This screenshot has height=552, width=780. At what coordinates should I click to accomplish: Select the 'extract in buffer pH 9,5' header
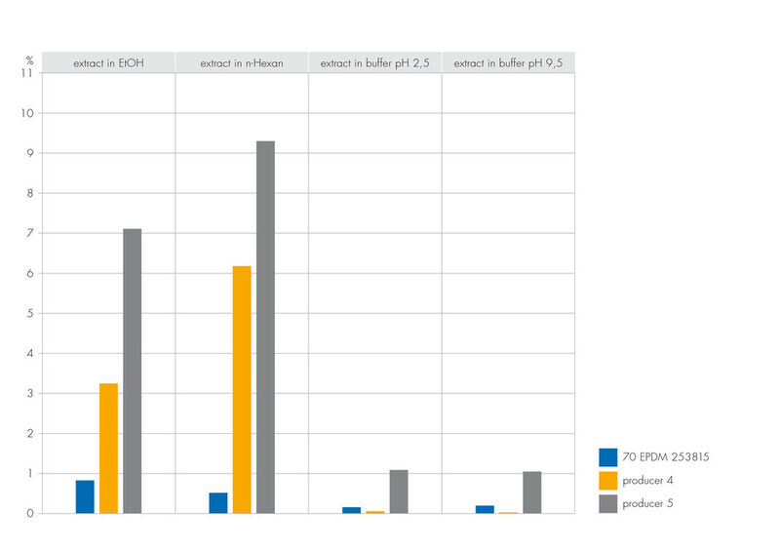(508, 62)
